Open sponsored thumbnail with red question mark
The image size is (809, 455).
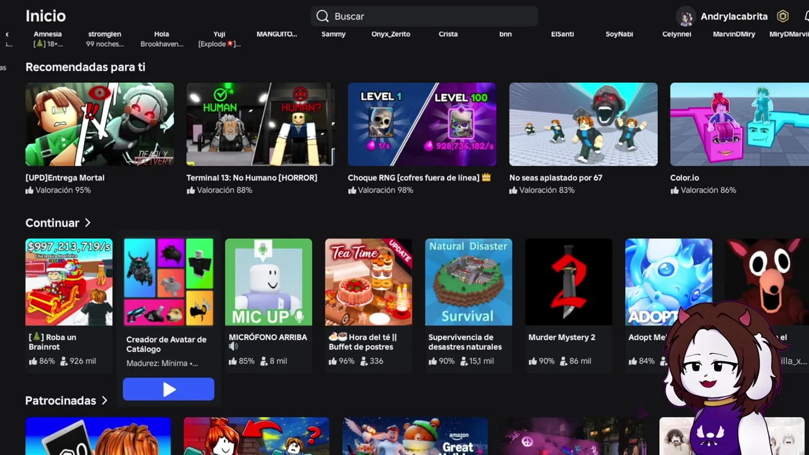pyautogui.click(x=257, y=436)
